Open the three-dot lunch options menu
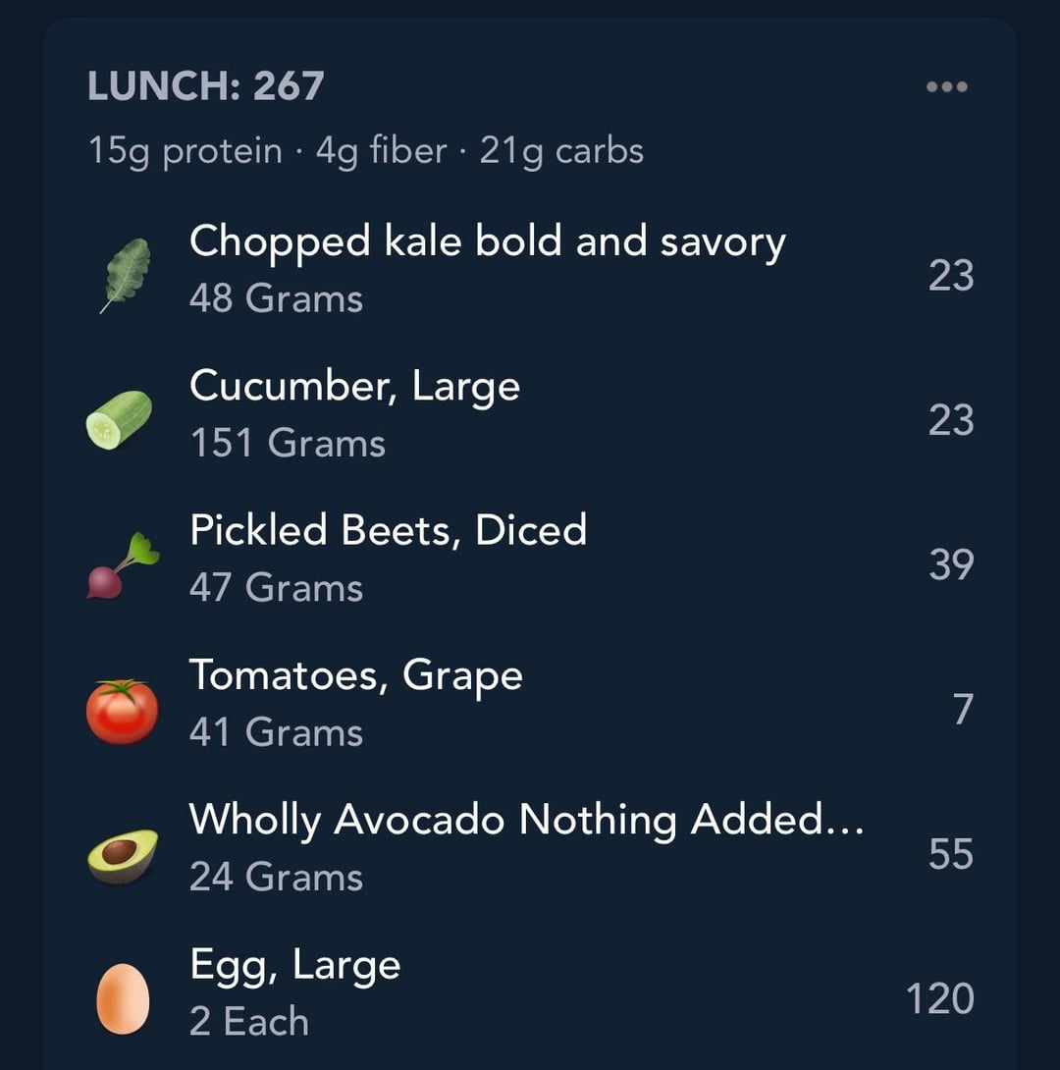This screenshot has width=1060, height=1070. (946, 87)
